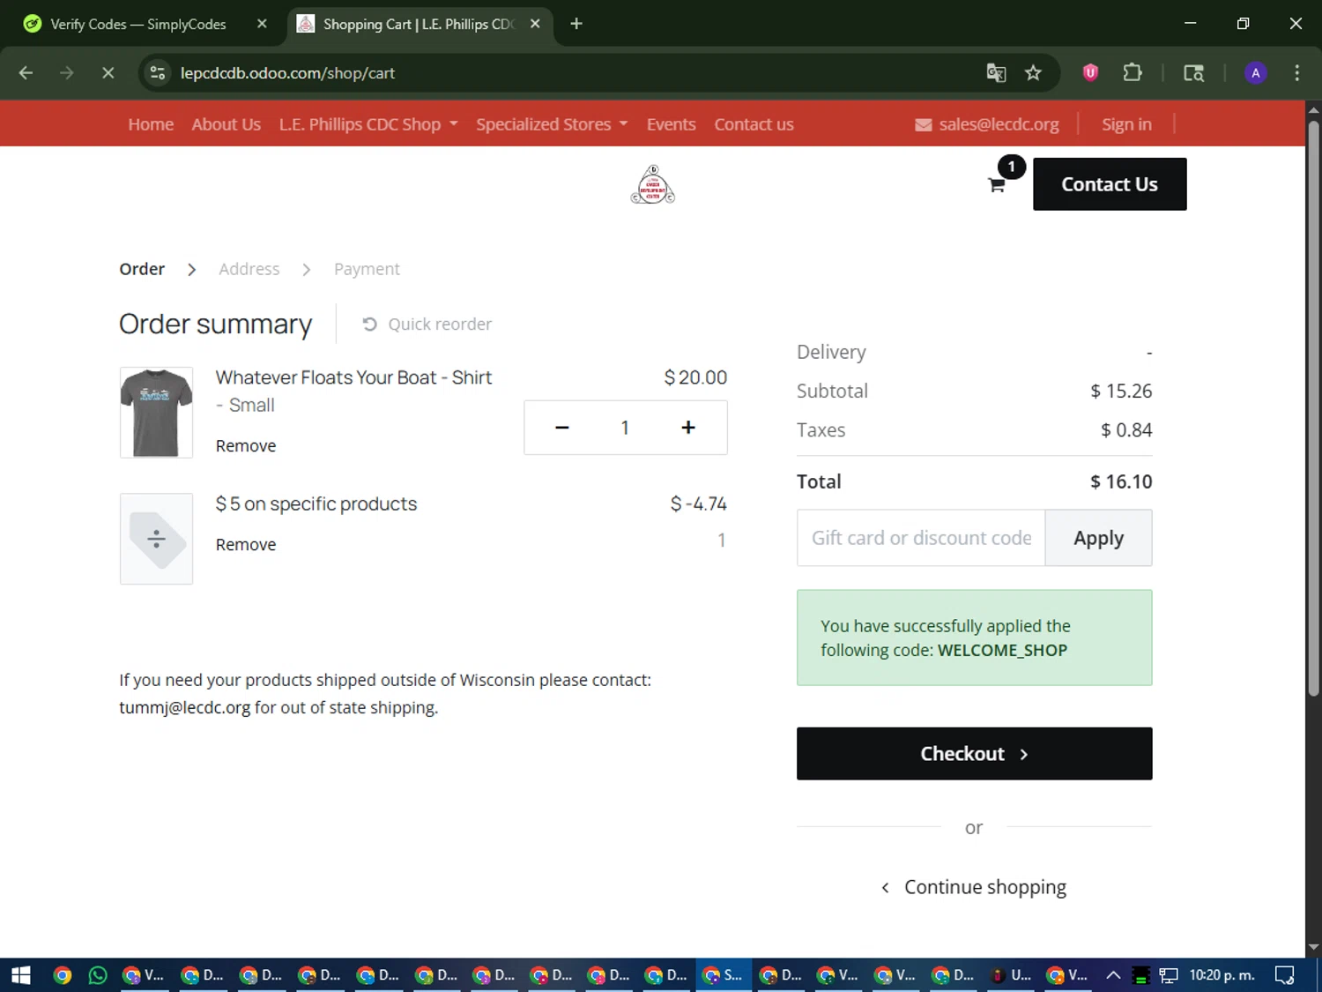Decrease shirt quantity with the minus button
The width and height of the screenshot is (1322, 992).
click(x=562, y=428)
